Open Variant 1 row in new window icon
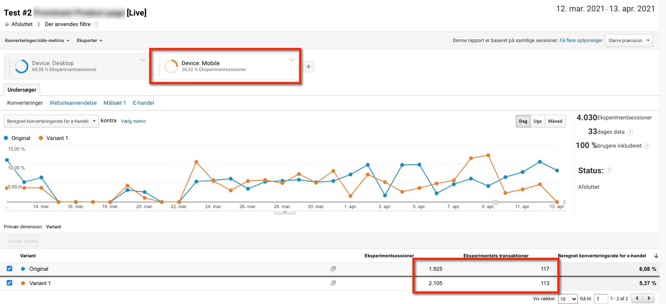 point(333,283)
